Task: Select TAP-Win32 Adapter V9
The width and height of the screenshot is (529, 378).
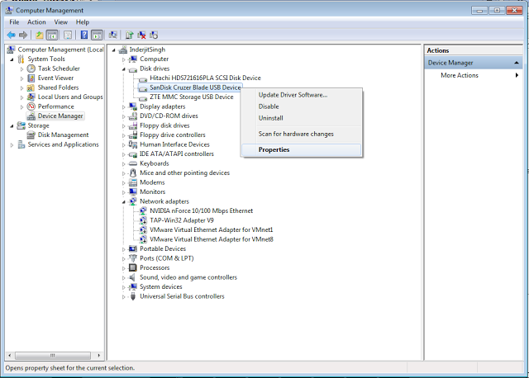Action: (x=182, y=220)
